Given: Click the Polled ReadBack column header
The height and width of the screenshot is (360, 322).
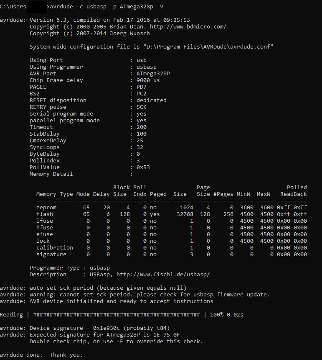Looking at the screenshot, I should [293, 191].
